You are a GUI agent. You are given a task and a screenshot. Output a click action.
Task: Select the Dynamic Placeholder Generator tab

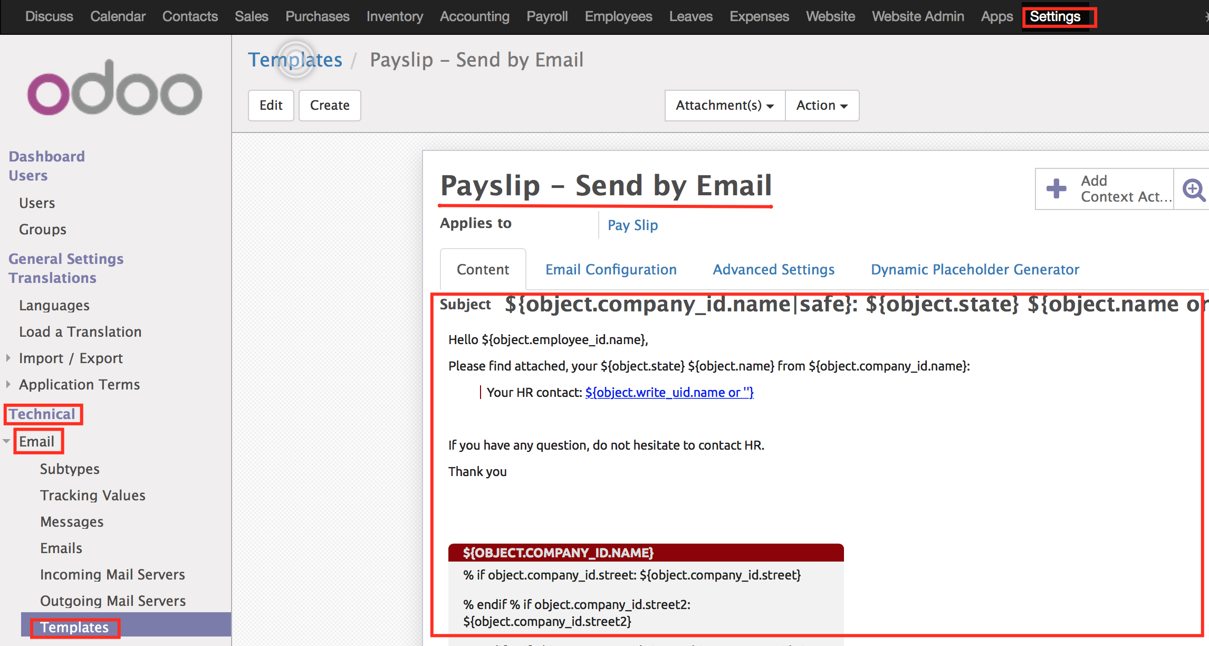pos(975,269)
